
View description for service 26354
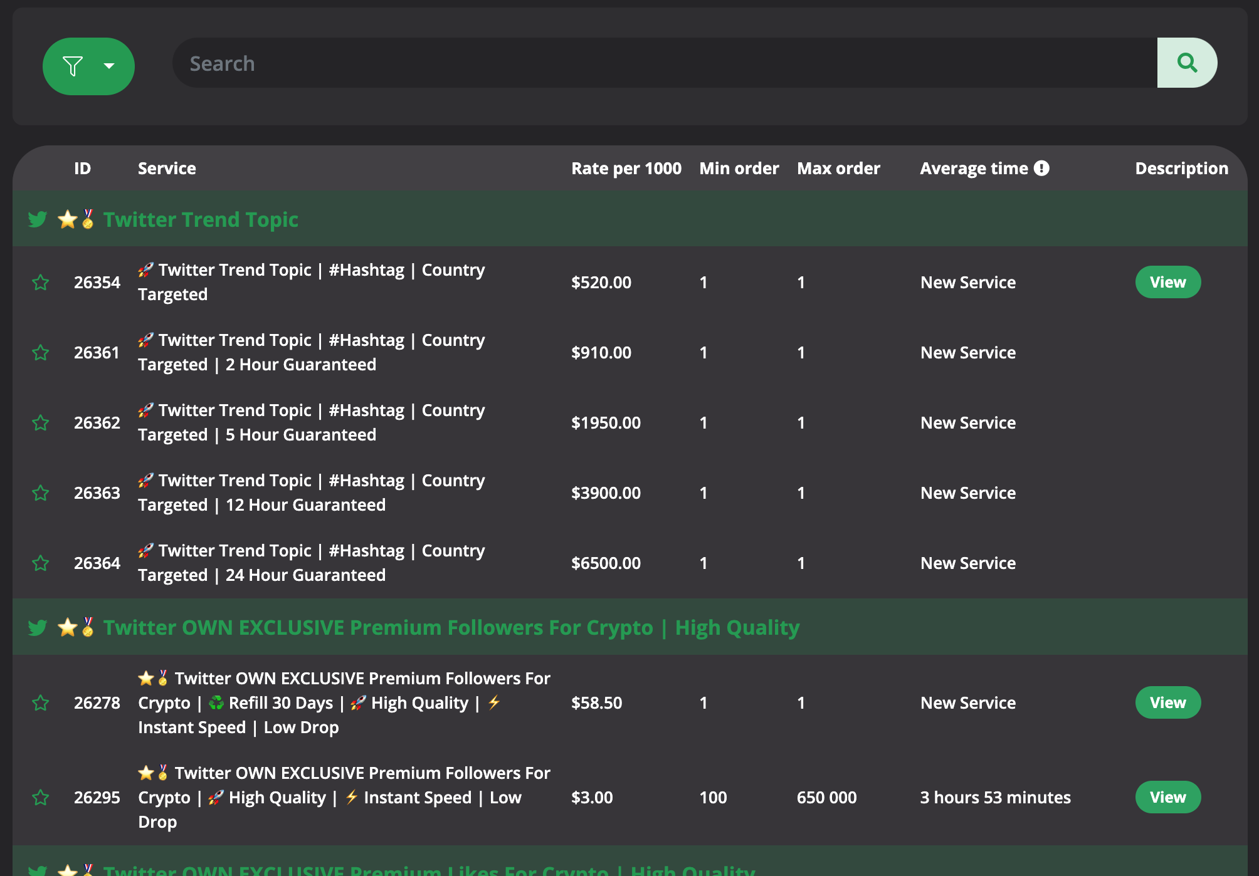tap(1167, 282)
